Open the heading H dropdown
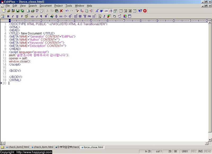Screen dimensions: 212x154 (x=46, y=16)
